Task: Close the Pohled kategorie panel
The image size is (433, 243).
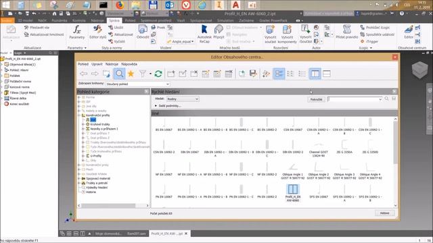Action: click(x=146, y=92)
